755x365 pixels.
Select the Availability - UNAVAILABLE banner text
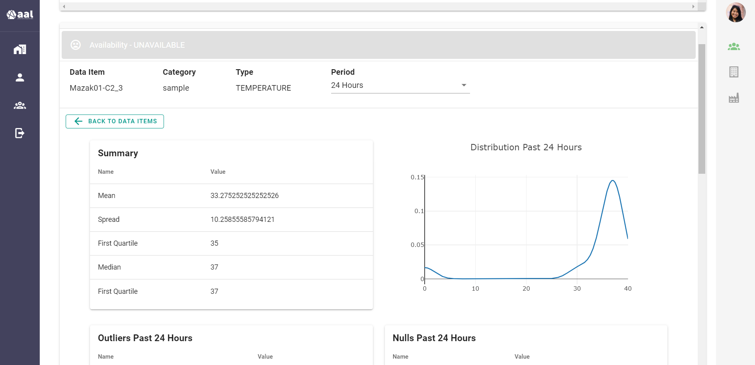pyautogui.click(x=137, y=45)
